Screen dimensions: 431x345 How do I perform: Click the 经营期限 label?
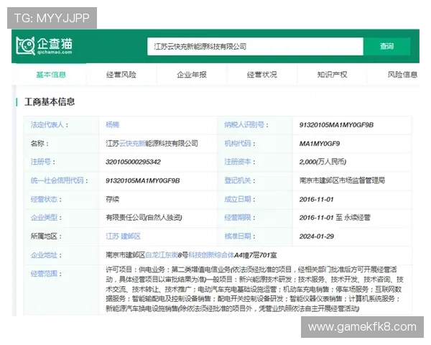[x=239, y=218]
